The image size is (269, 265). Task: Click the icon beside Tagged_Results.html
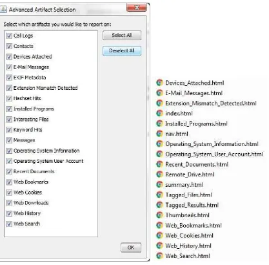(159, 205)
